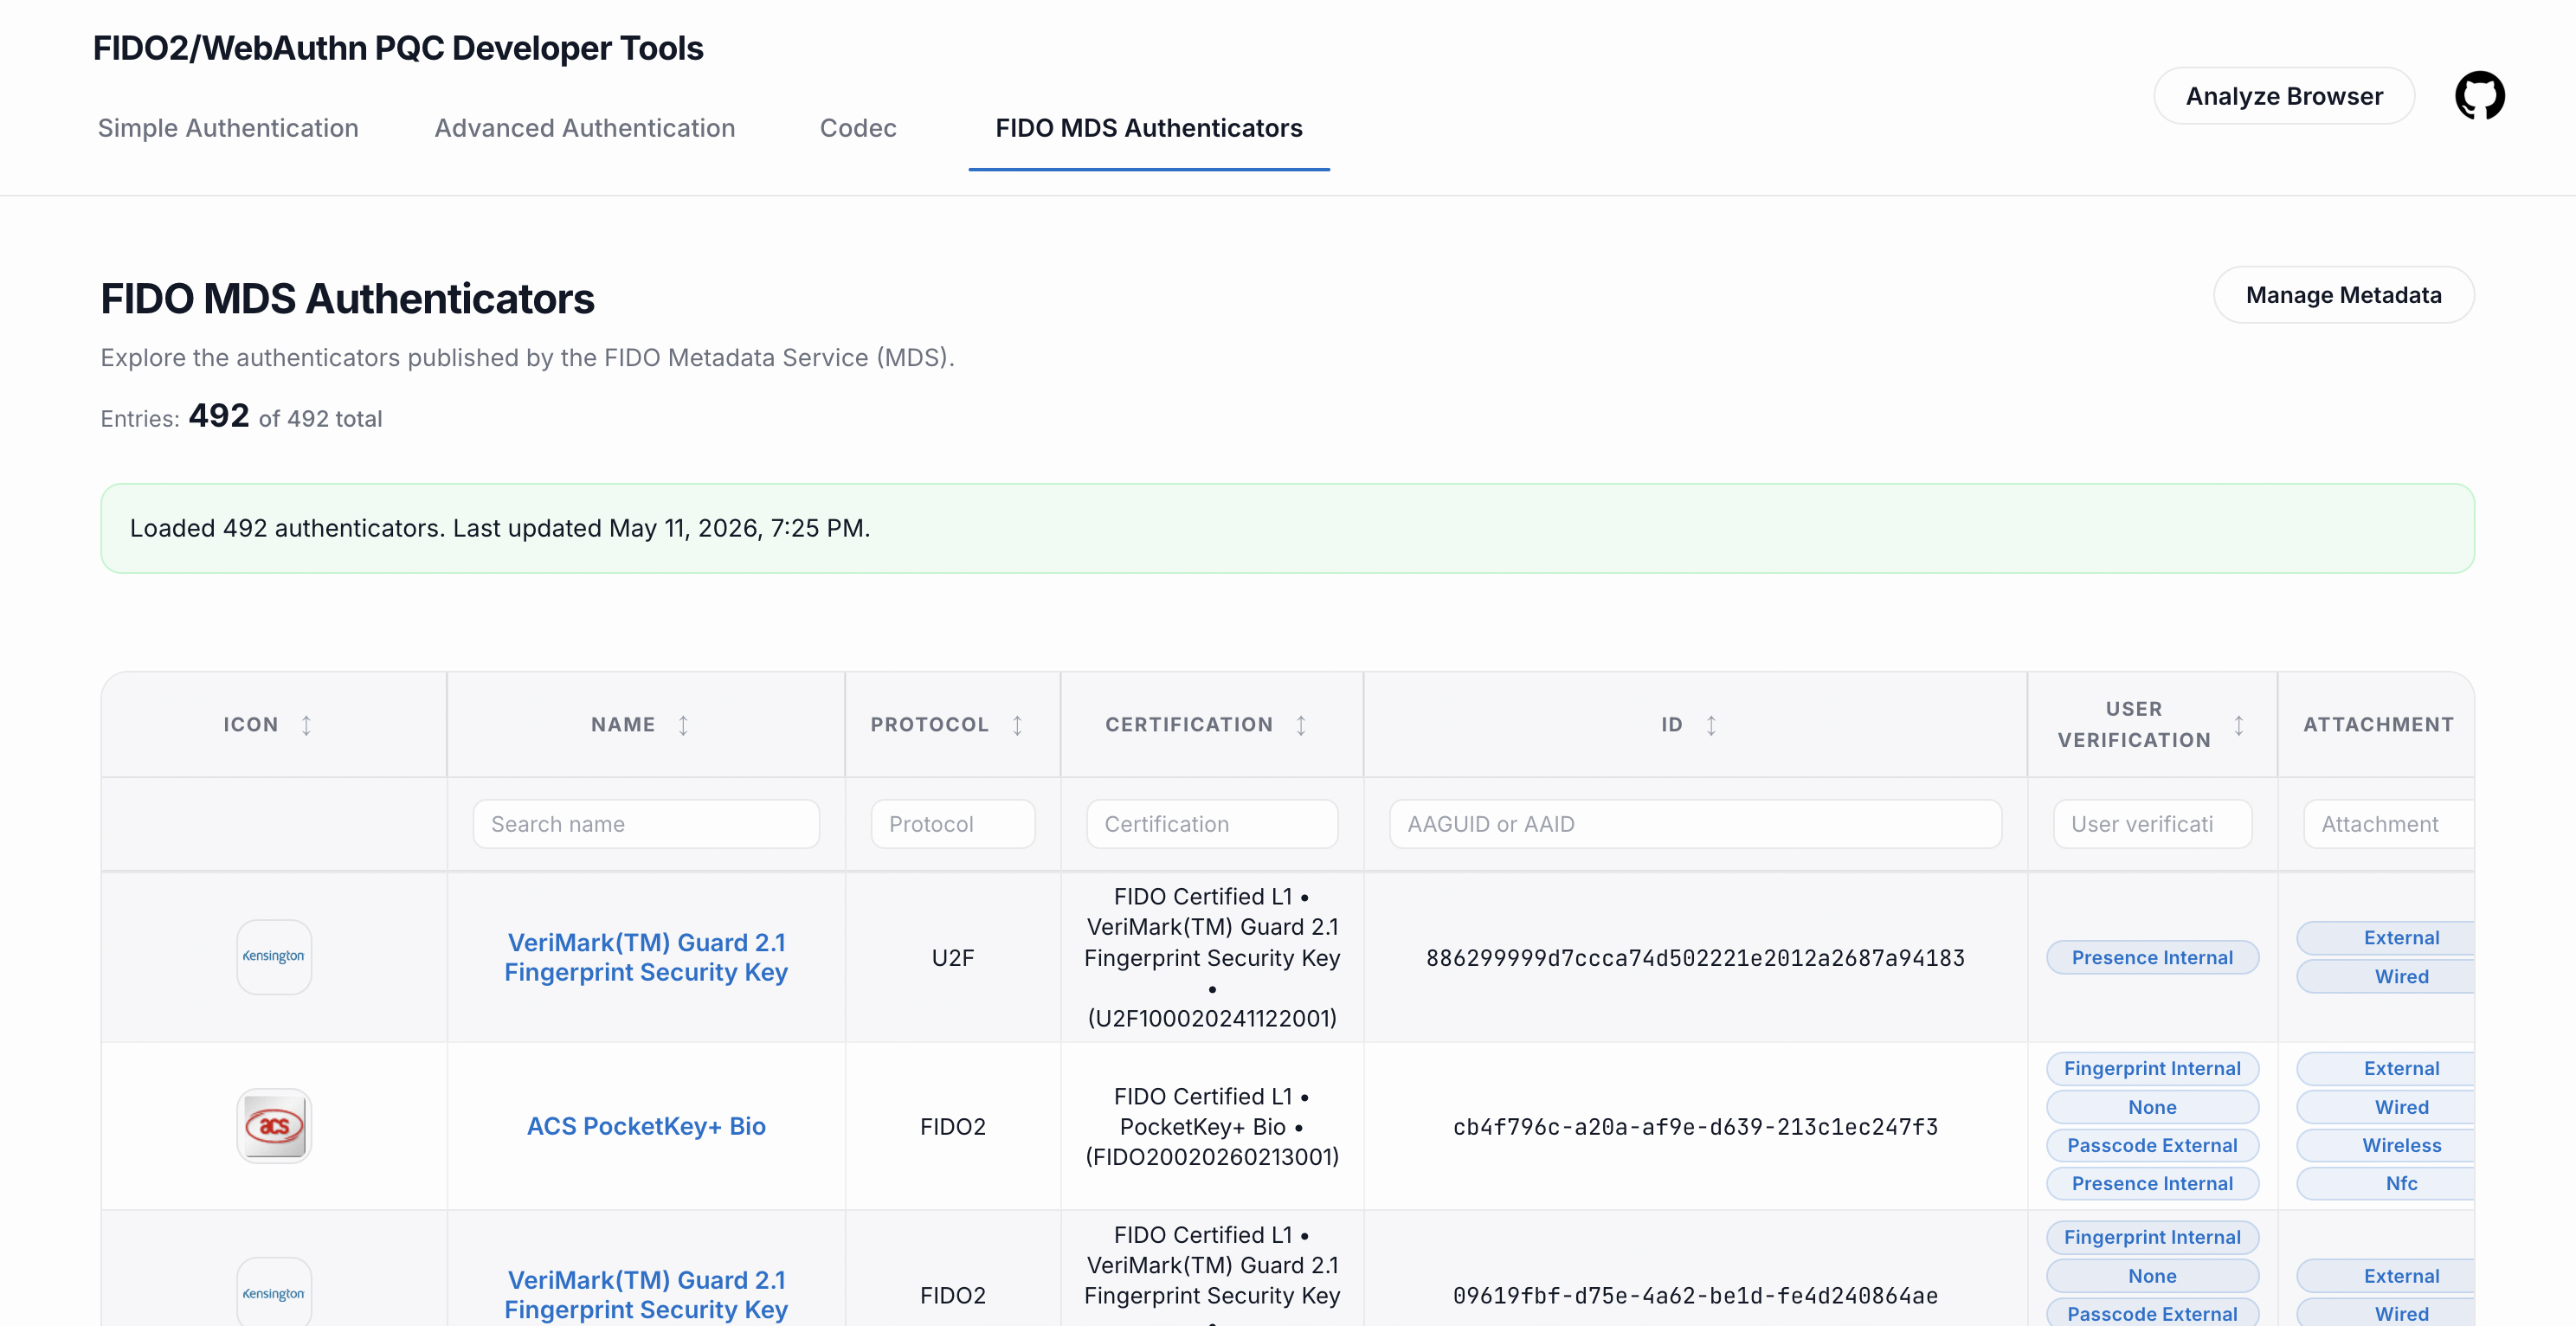Image resolution: width=2576 pixels, height=1326 pixels.
Task: Click the Attachment column header
Action: pyautogui.click(x=2378, y=725)
